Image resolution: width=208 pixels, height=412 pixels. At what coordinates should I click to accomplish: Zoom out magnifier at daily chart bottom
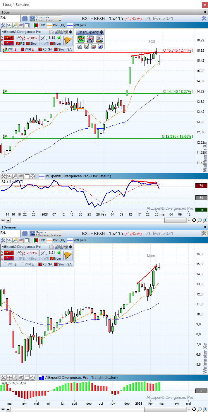[200, 220]
